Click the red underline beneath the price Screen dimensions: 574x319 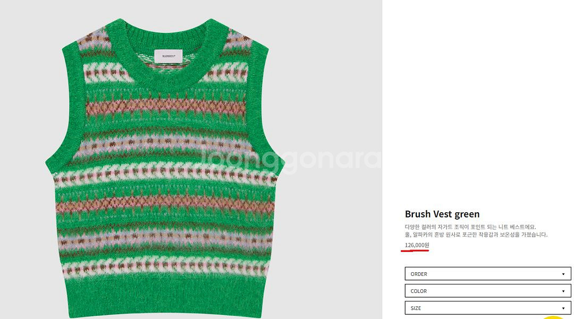pyautogui.click(x=415, y=251)
